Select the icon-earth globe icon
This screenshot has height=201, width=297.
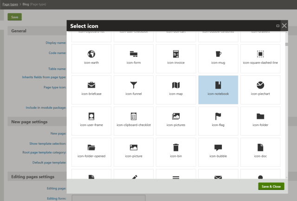pos(91,58)
